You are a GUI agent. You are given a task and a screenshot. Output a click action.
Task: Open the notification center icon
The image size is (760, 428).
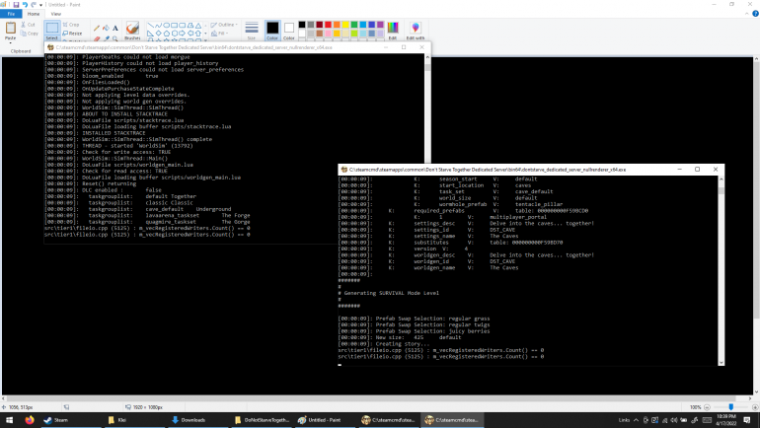747,420
